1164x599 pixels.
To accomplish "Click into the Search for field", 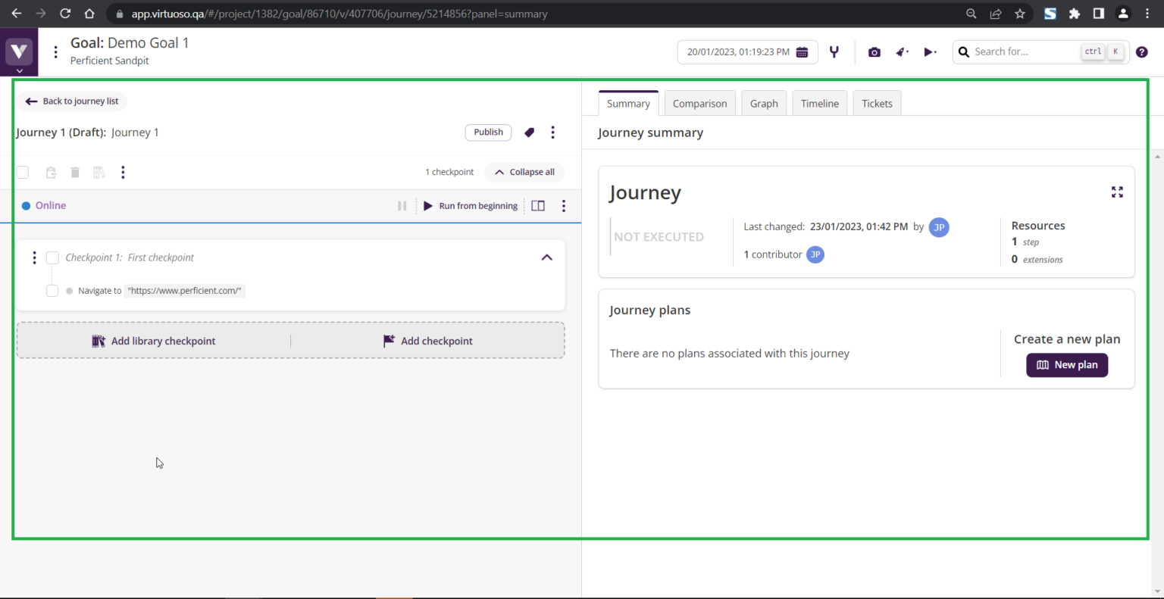I will (x=1023, y=52).
